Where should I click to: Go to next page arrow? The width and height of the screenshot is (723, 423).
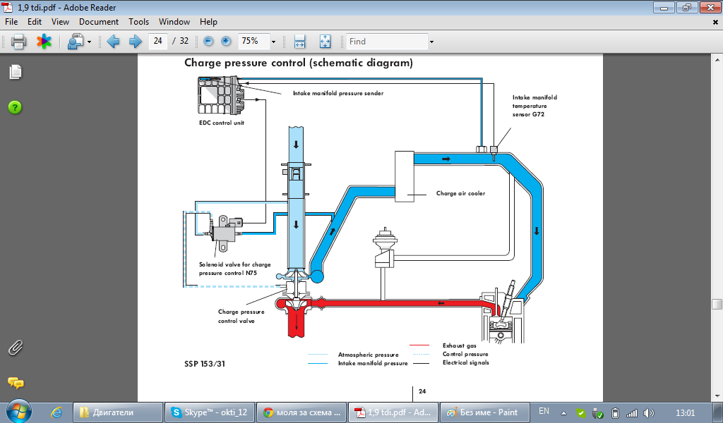click(x=132, y=42)
